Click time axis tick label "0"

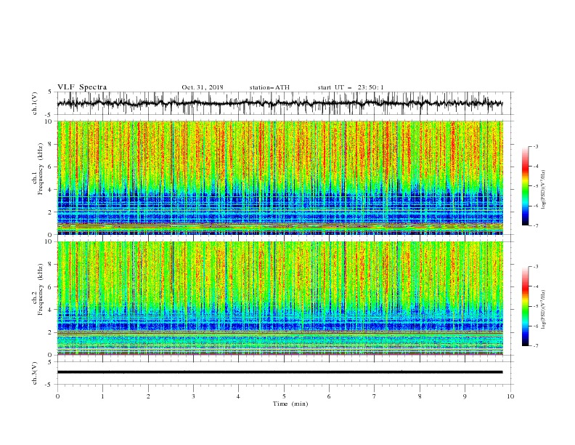click(x=57, y=396)
